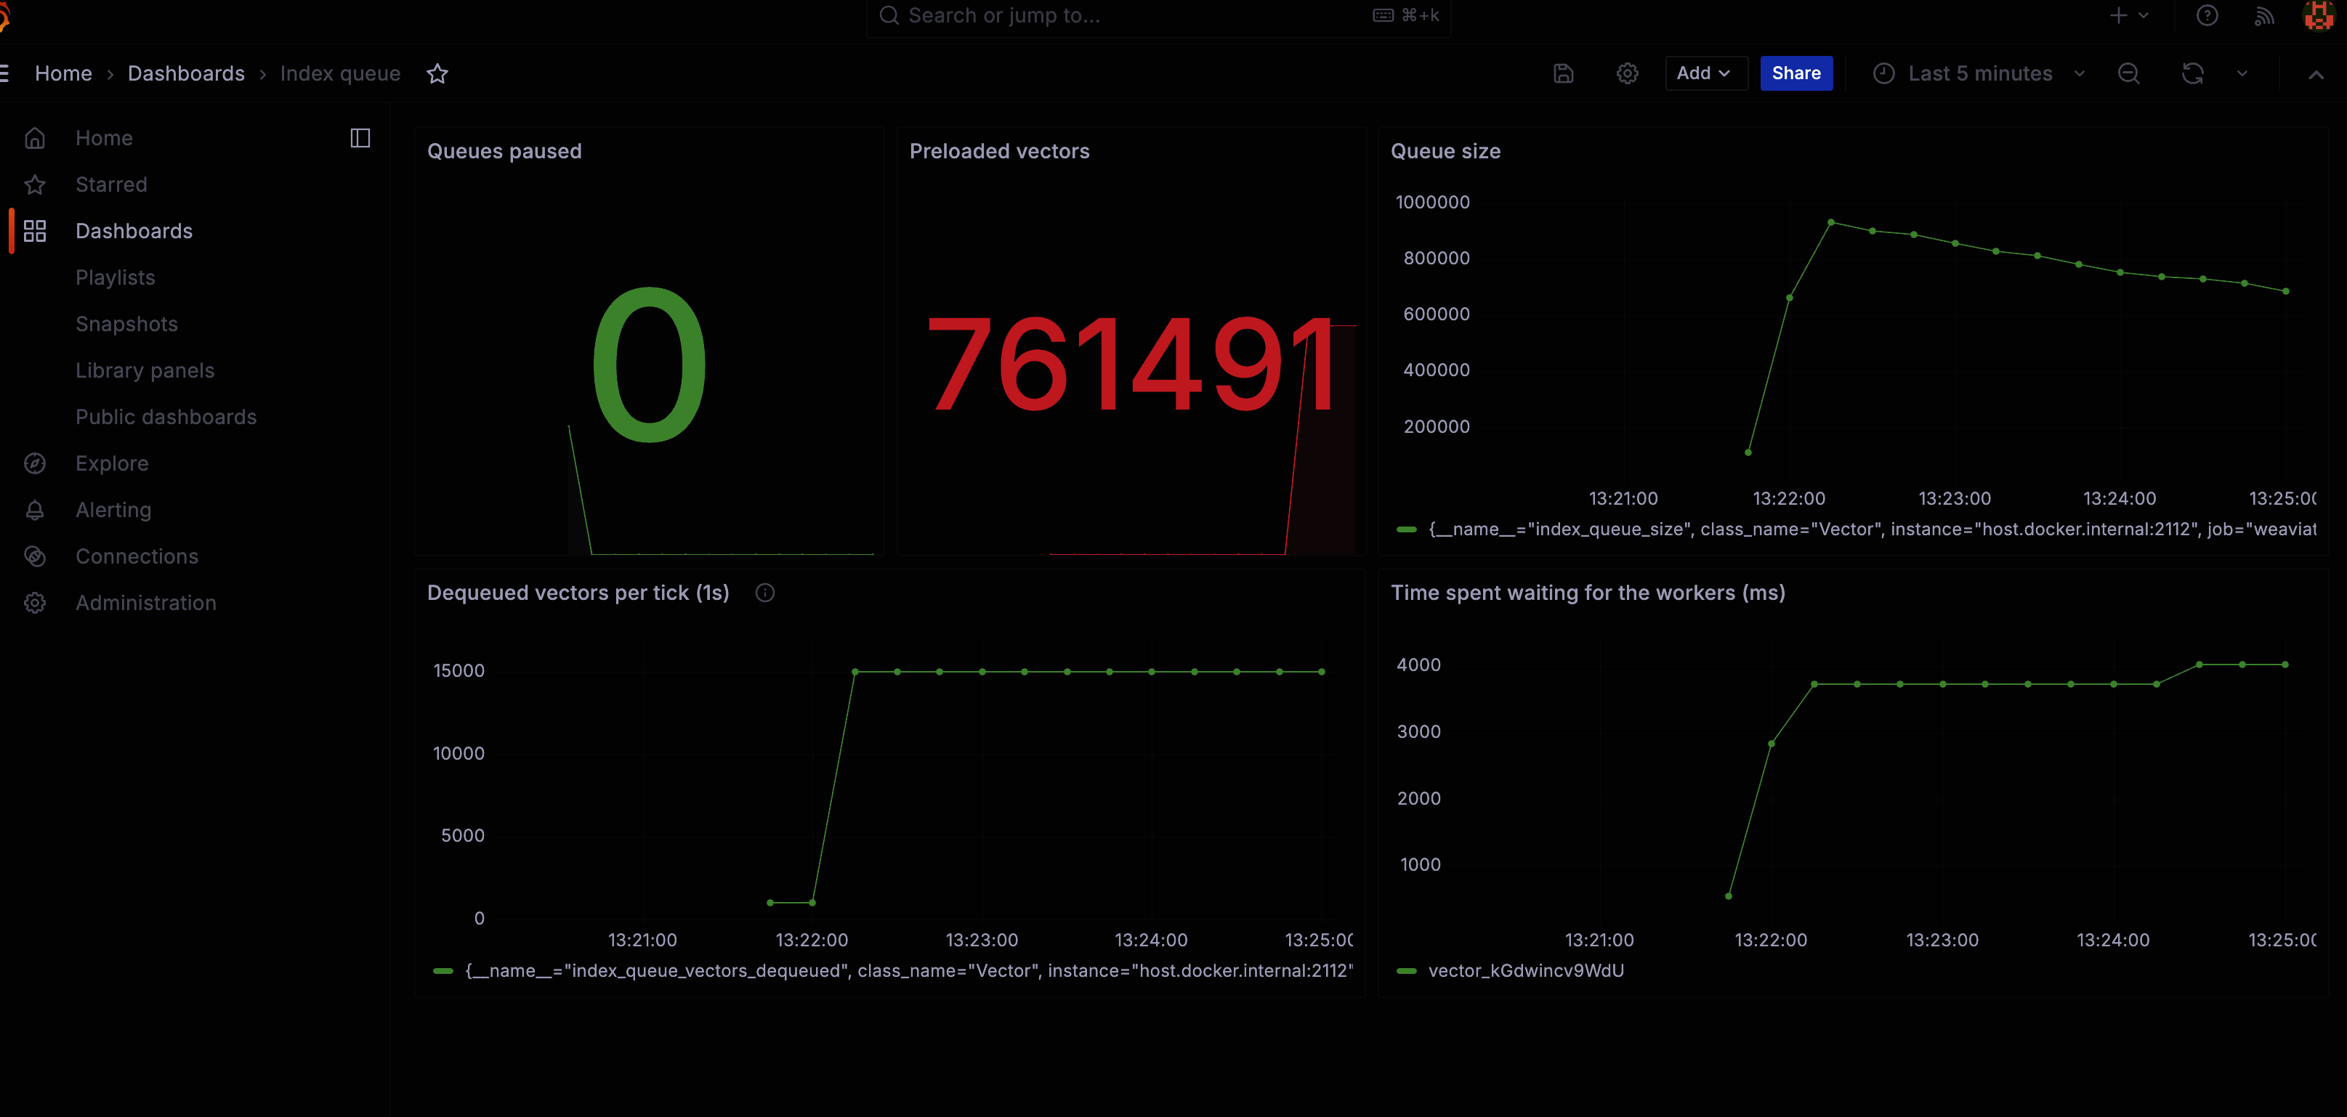This screenshot has height=1117, width=2347.
Task: Open the news feed icon
Action: coord(2263,15)
